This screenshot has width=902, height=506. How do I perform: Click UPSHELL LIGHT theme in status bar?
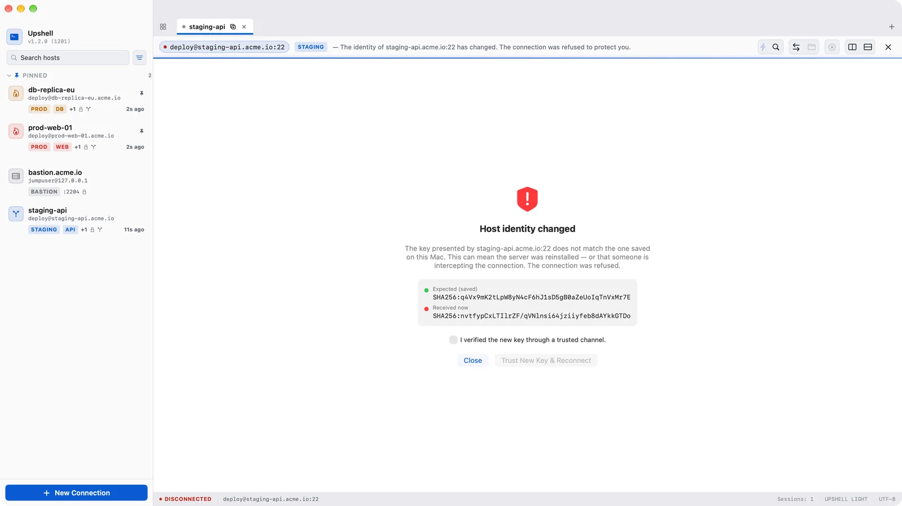point(846,499)
